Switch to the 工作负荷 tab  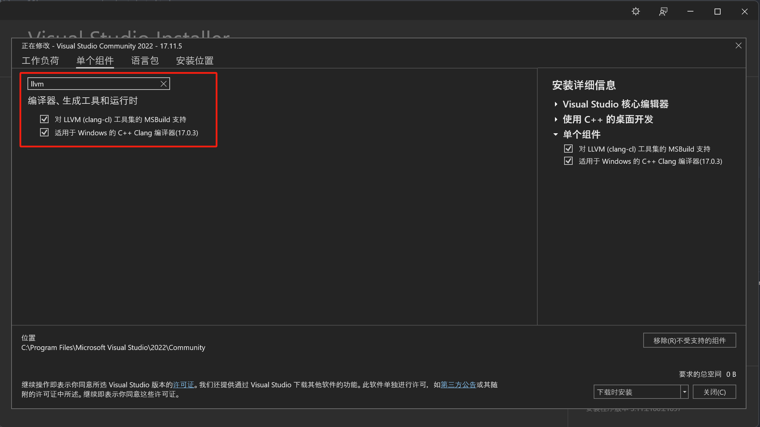[41, 60]
